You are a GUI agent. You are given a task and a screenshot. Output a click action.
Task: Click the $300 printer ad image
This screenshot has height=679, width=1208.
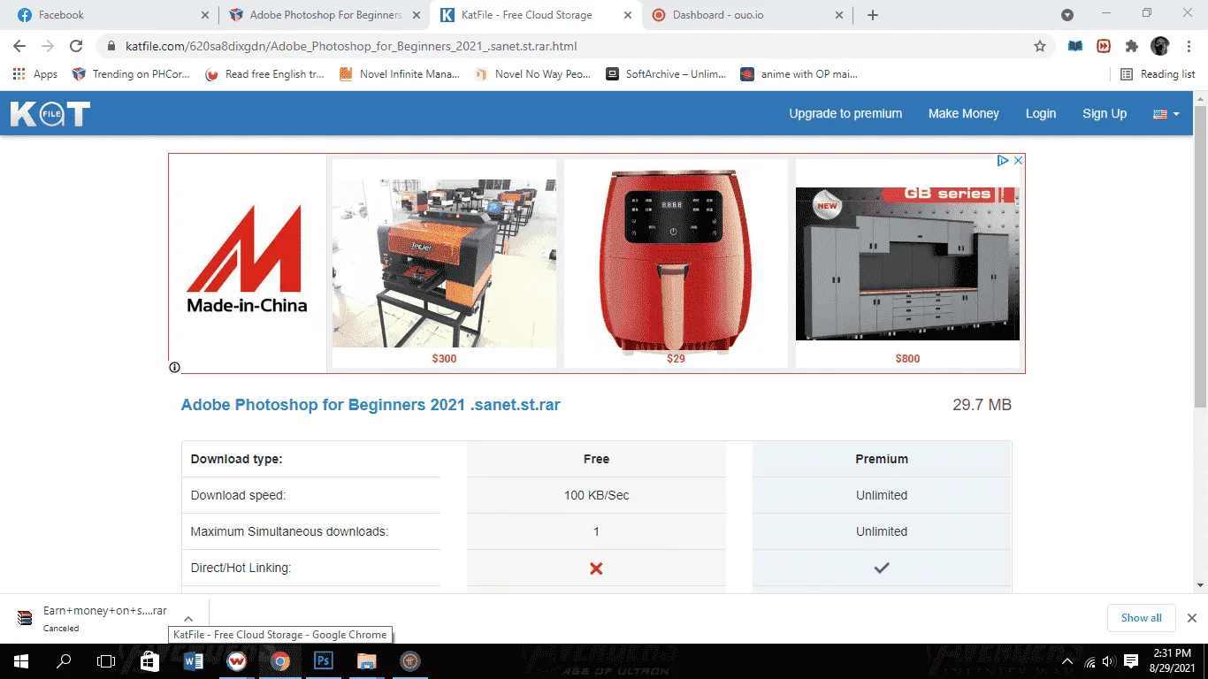[444, 263]
